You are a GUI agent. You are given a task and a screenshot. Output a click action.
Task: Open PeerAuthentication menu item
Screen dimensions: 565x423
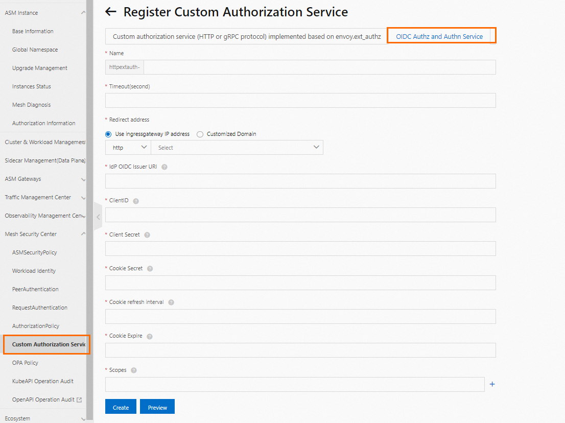click(35, 289)
